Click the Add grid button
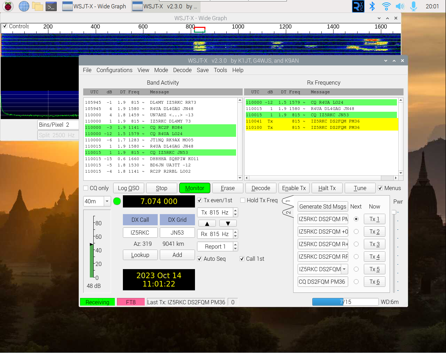This screenshot has height=353, width=446. (177, 255)
